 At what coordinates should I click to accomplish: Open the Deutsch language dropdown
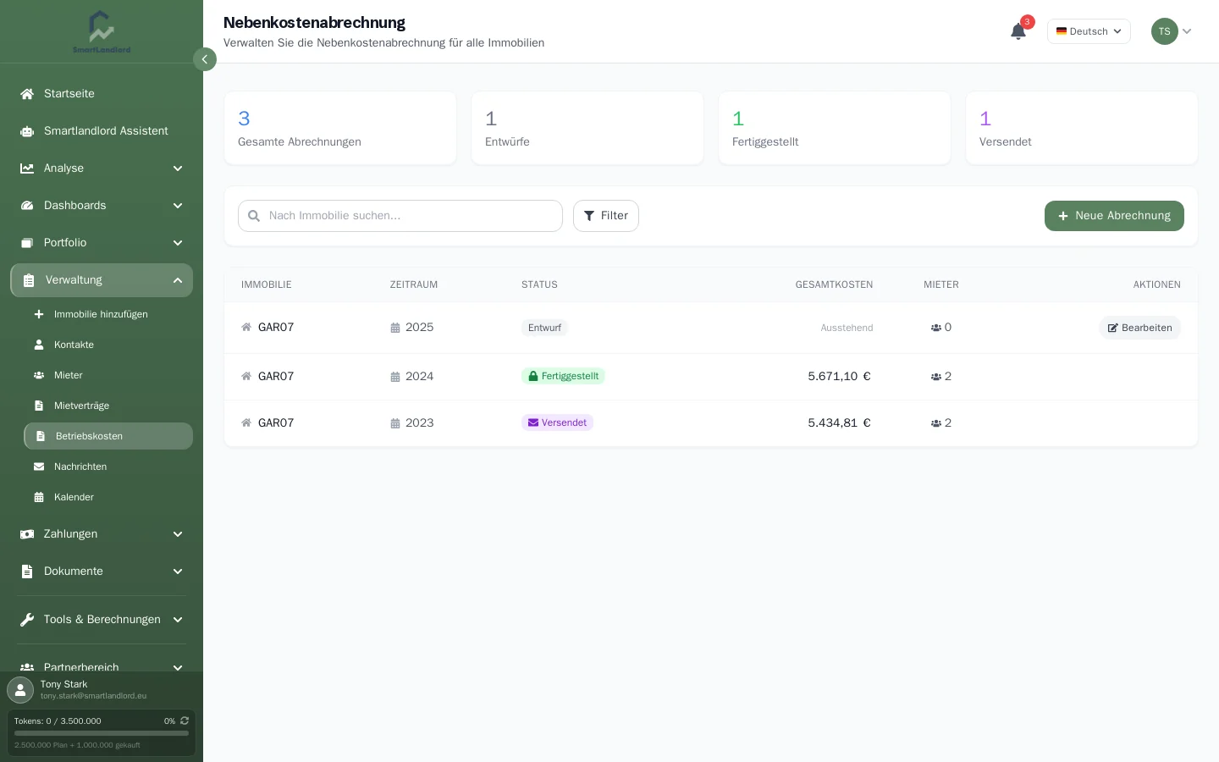tap(1089, 31)
